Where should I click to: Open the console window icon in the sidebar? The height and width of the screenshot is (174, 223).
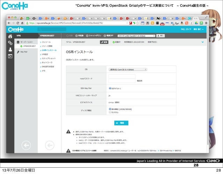[x=10, y=56]
